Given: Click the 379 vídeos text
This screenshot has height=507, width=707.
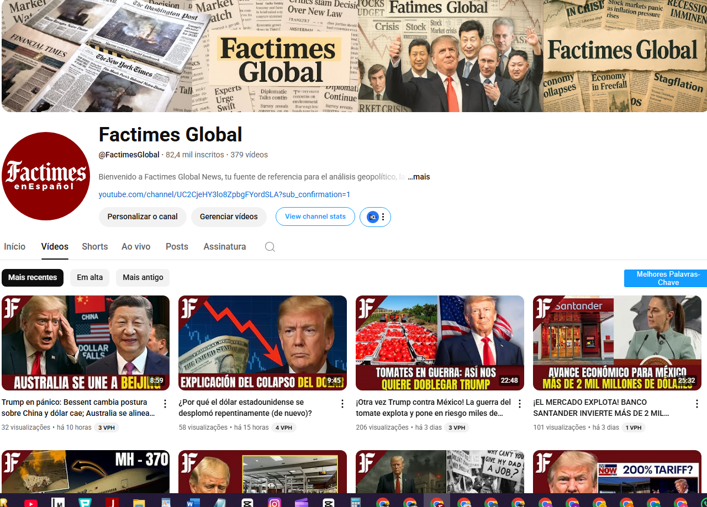Looking at the screenshot, I should [x=249, y=155].
